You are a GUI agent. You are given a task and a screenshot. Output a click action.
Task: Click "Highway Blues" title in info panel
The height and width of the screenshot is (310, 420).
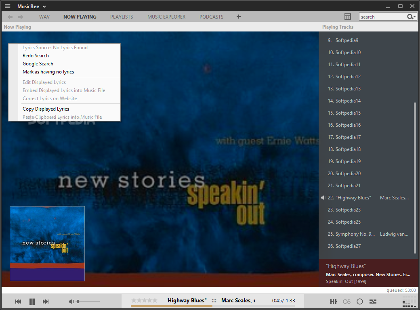pyautogui.click(x=346, y=266)
